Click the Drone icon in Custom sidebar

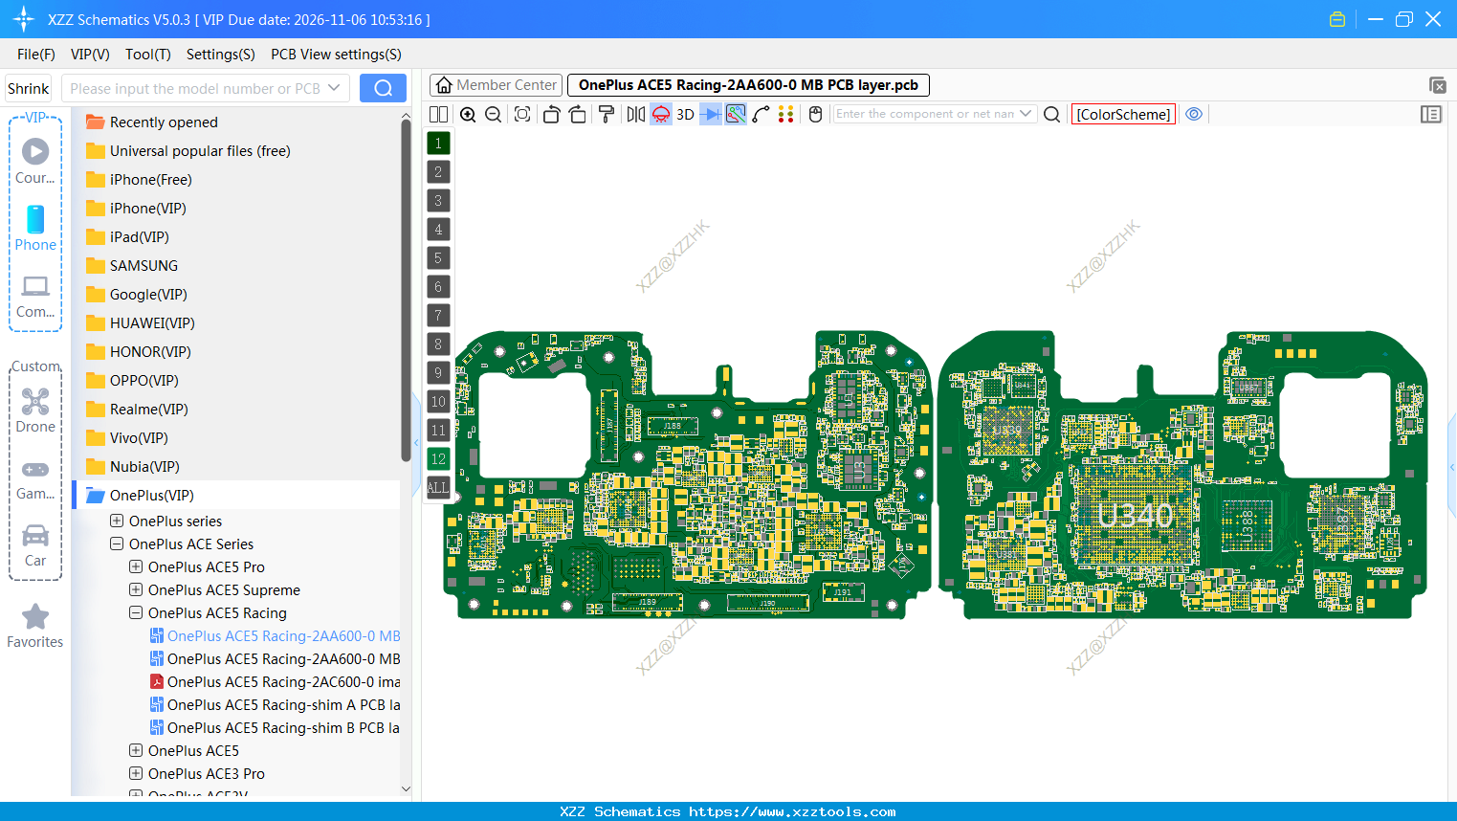34,401
